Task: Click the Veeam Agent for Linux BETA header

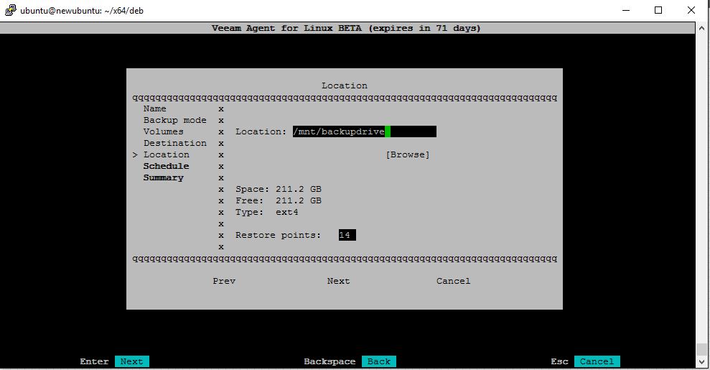Action: [347, 28]
